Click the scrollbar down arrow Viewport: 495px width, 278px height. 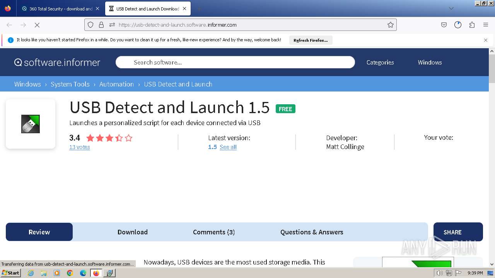[x=492, y=264]
